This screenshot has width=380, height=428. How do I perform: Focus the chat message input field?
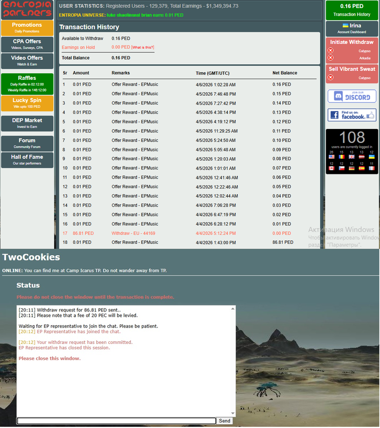point(116,421)
